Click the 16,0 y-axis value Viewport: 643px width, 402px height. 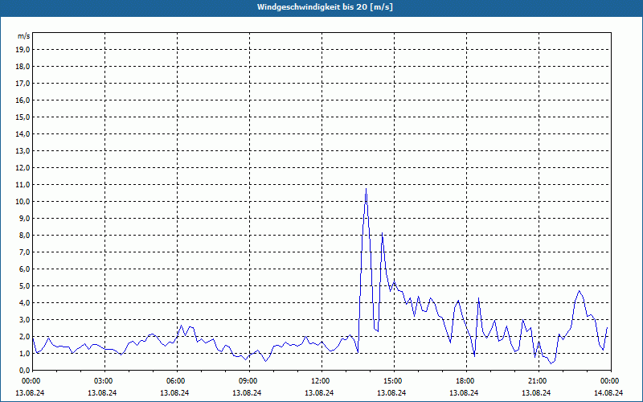pos(23,100)
